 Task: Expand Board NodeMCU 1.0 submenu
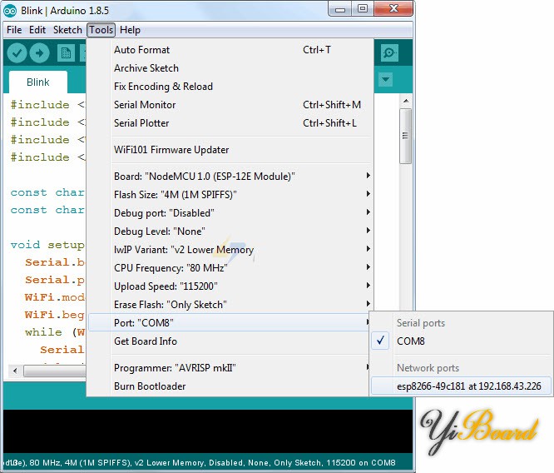click(x=230, y=177)
